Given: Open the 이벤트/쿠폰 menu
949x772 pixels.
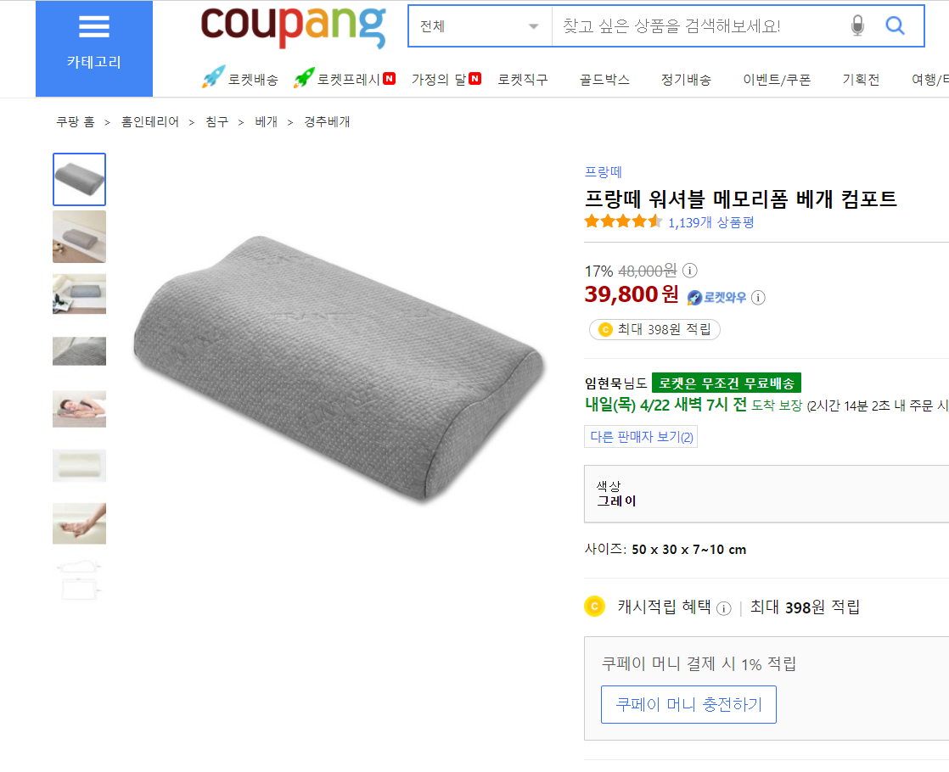Looking at the screenshot, I should [777, 79].
